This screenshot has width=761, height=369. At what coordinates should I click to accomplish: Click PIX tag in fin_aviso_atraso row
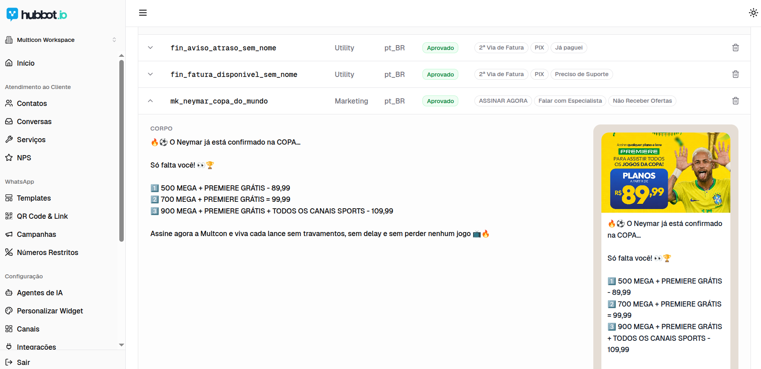click(x=539, y=48)
